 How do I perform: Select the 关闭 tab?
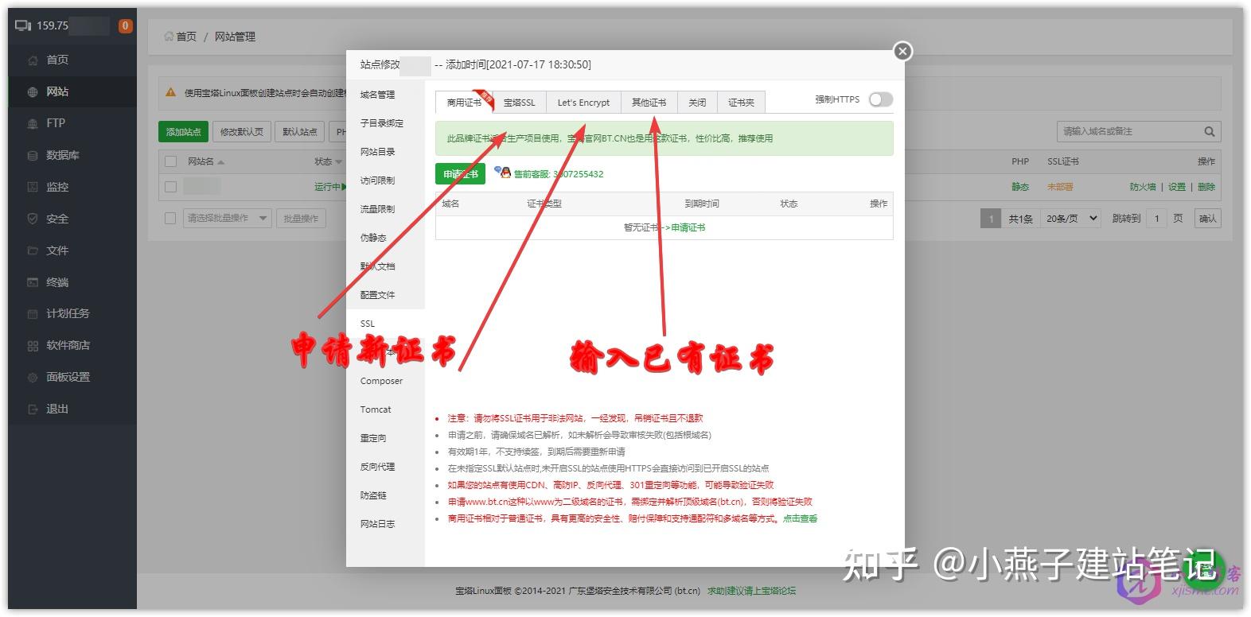point(697,103)
